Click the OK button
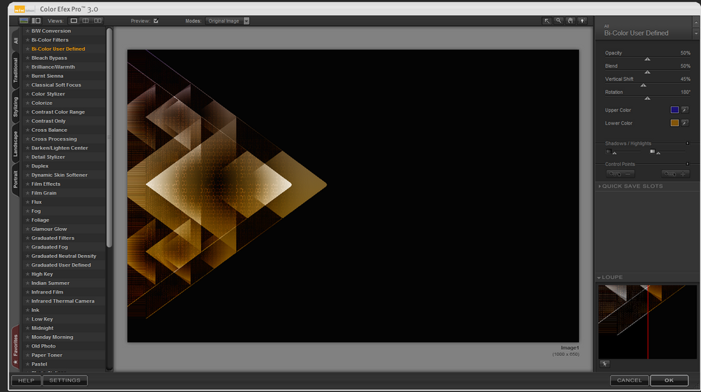The width and height of the screenshot is (701, 392). (x=669, y=380)
